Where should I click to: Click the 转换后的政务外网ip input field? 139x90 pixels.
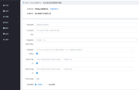pos(86,40)
